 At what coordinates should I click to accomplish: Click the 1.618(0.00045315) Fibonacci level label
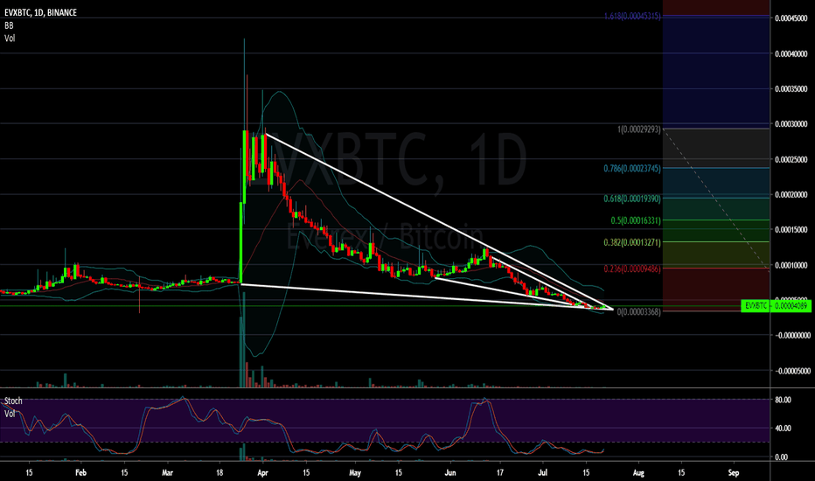pyautogui.click(x=632, y=16)
